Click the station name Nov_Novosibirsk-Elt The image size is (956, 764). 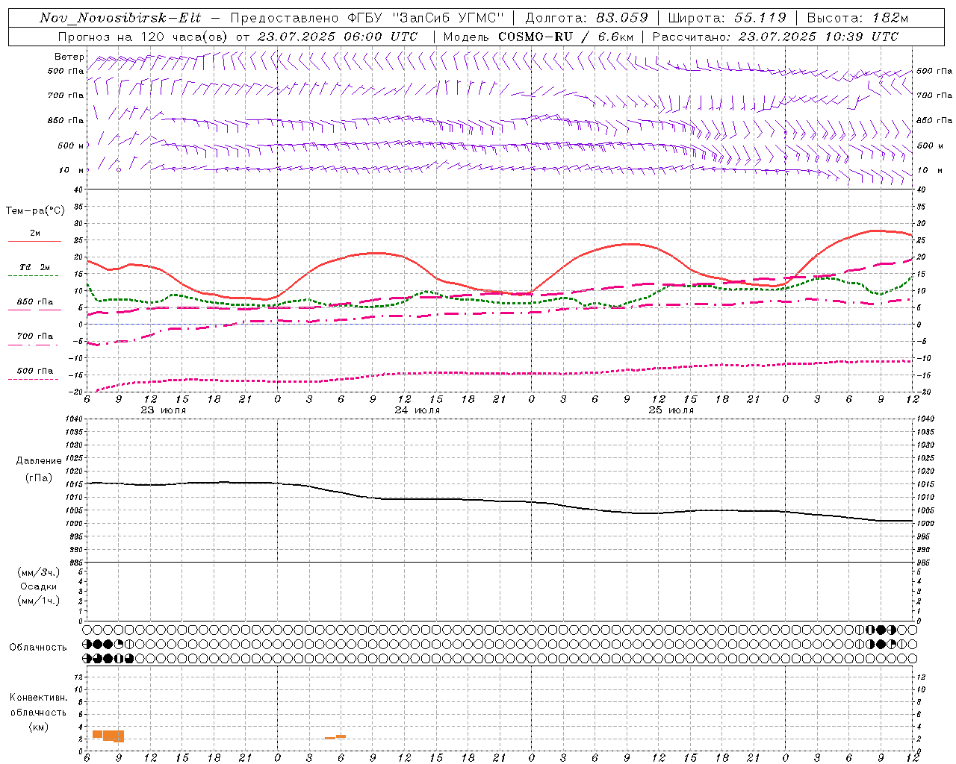coord(120,18)
